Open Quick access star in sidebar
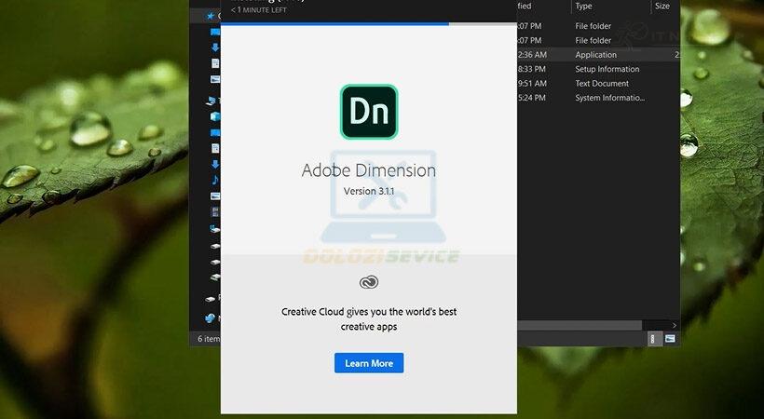 (x=211, y=16)
